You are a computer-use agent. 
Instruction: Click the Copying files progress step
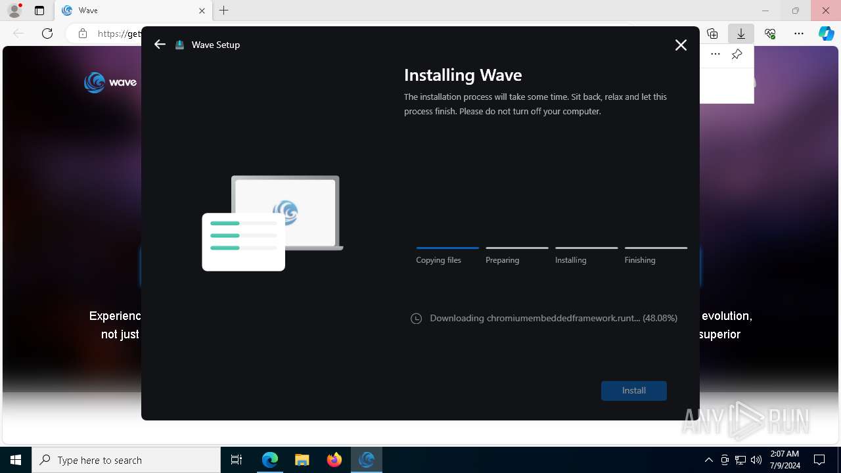click(447, 256)
